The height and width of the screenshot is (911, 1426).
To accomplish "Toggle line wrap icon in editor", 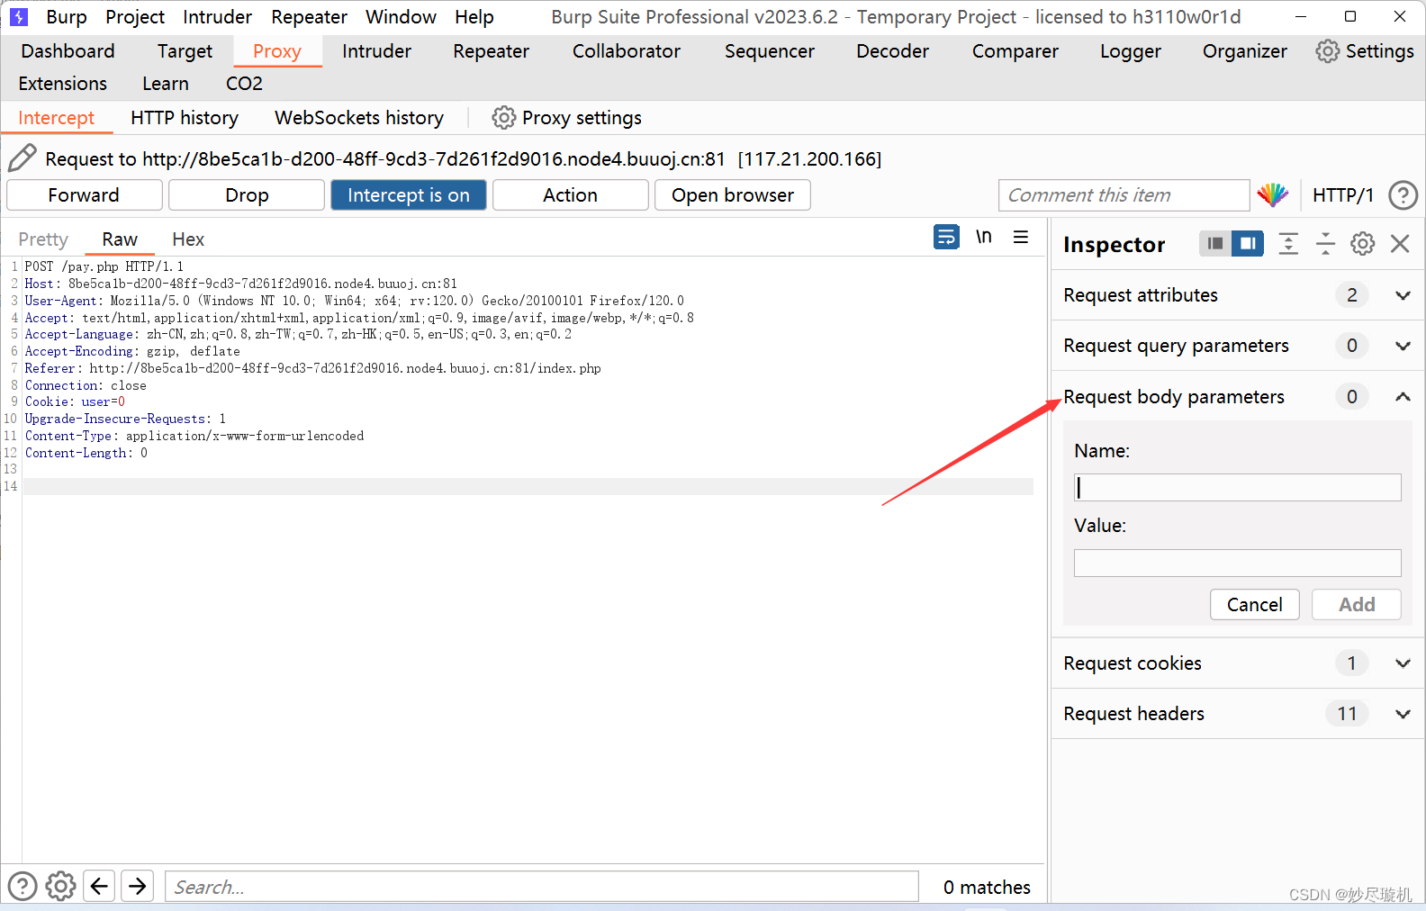I will pyautogui.click(x=946, y=237).
